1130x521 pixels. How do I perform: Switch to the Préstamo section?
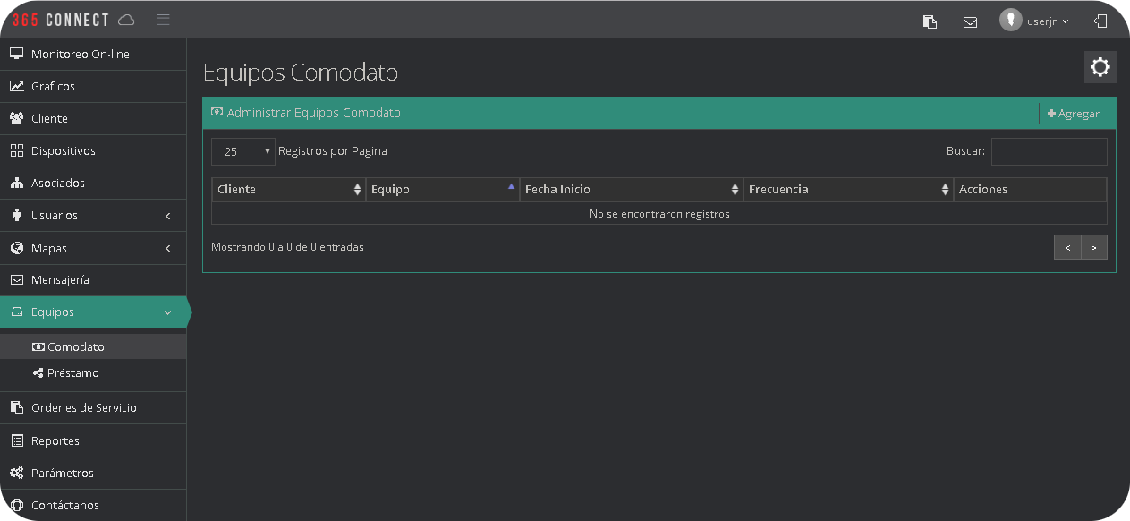72,372
